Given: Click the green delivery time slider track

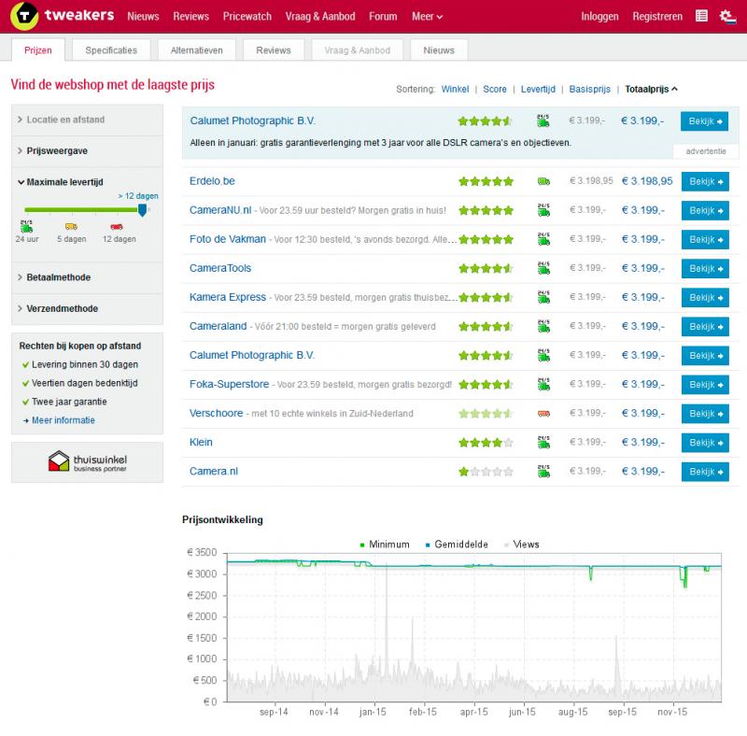Looking at the screenshot, I should pyautogui.click(x=81, y=210).
